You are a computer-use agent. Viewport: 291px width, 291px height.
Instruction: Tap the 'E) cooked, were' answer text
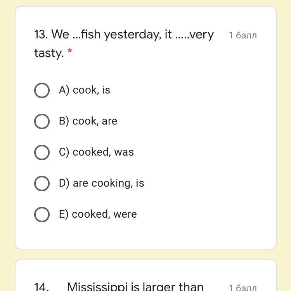[x=98, y=214]
